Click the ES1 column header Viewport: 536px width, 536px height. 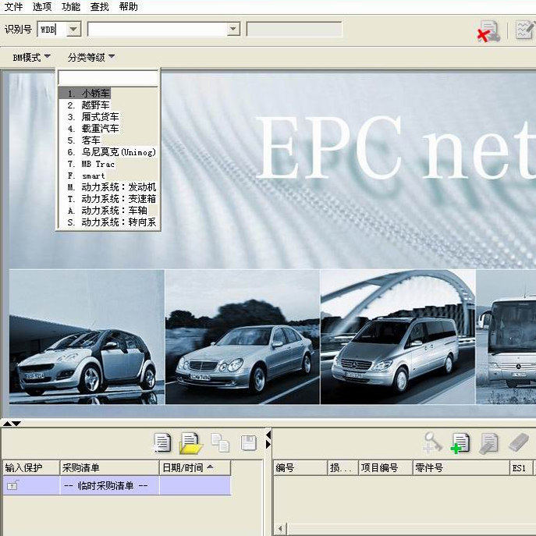point(521,467)
